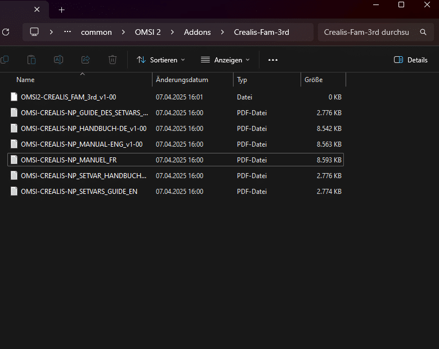Expand the breadcrumb ellipsis for hidden folders
The height and width of the screenshot is (349, 439).
(x=68, y=32)
